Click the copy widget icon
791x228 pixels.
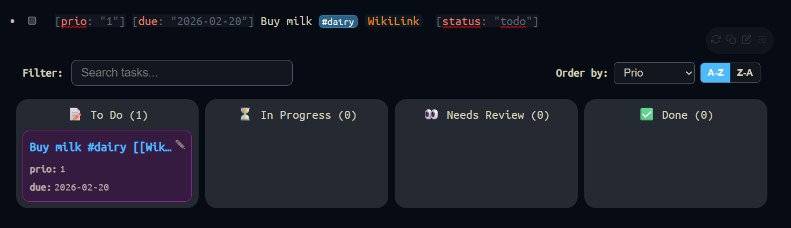coord(731,39)
